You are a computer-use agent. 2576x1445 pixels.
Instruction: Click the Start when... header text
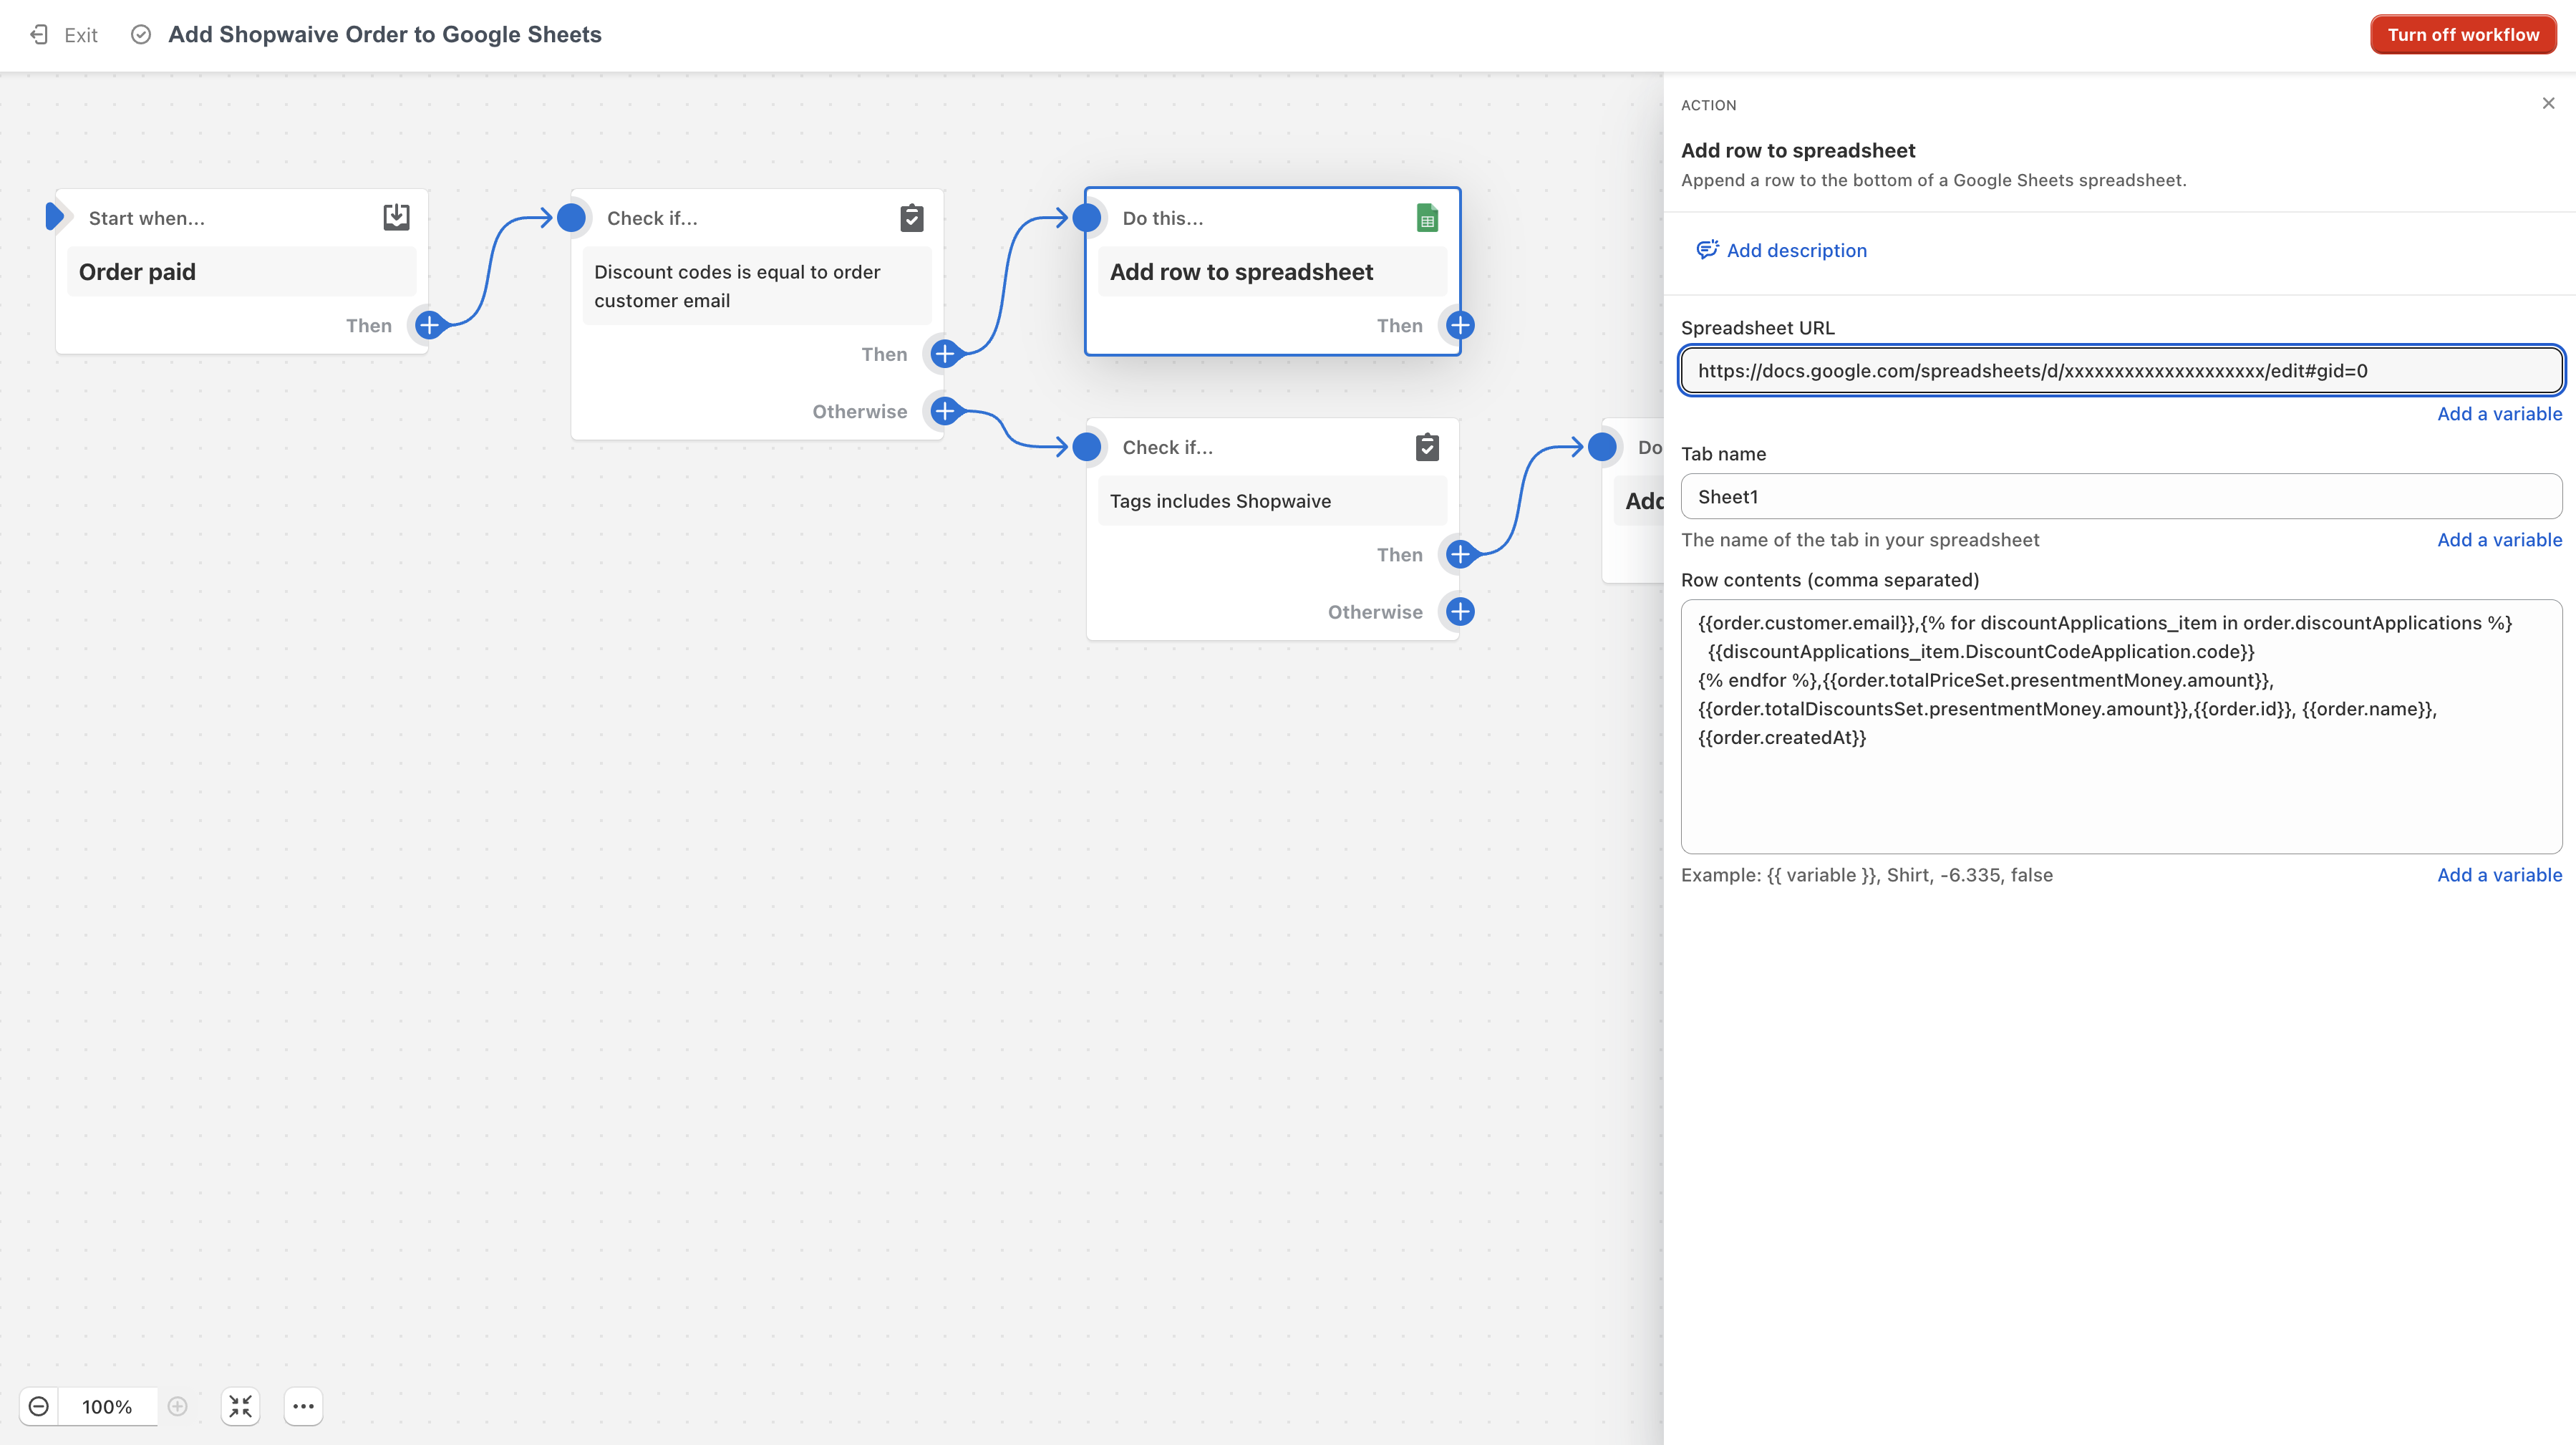pyautogui.click(x=147, y=218)
